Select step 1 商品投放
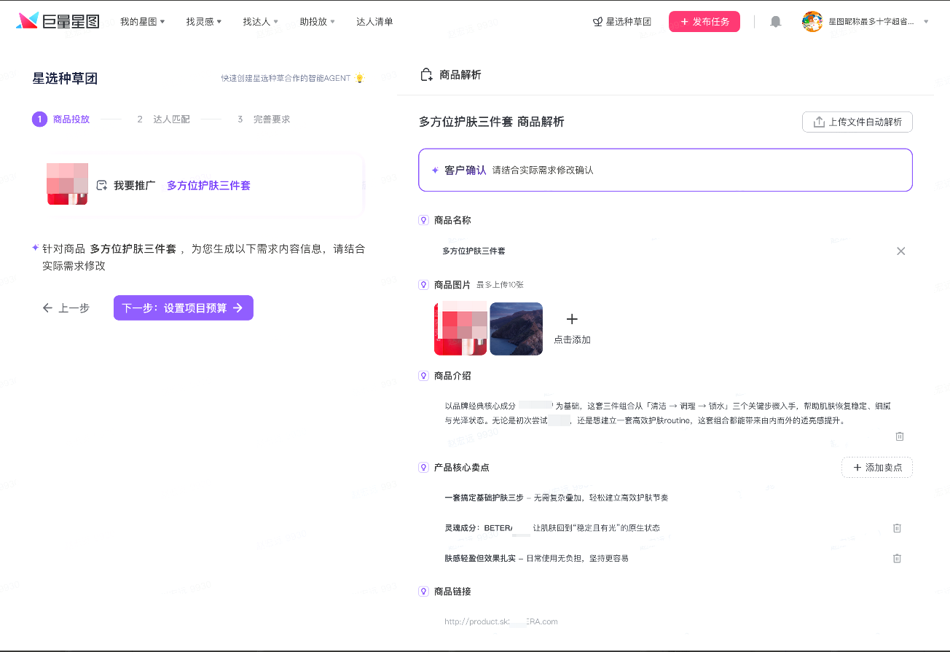The image size is (950, 652). [x=61, y=119]
